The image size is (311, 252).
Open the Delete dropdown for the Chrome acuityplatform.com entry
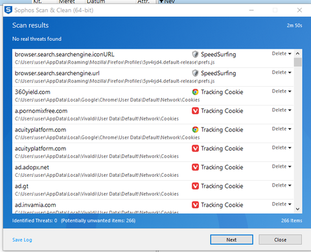coord(282,129)
